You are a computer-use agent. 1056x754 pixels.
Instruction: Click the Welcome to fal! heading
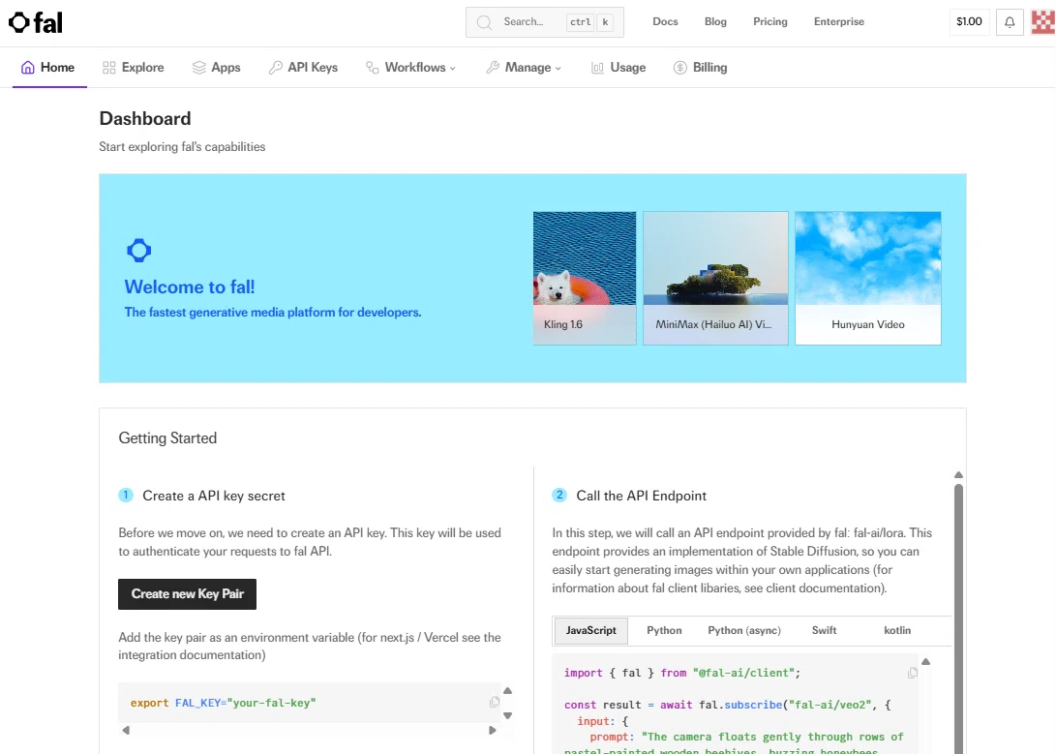(190, 287)
